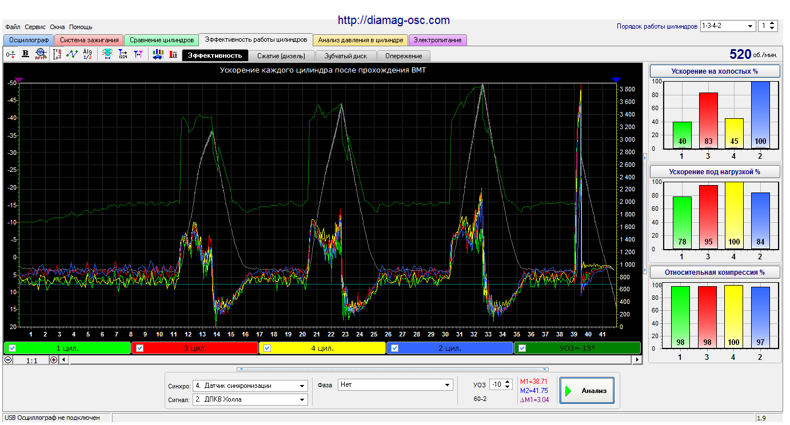The width and height of the screenshot is (790, 425).
Task: Click the purple triangle marker above graph
Action: point(18,80)
